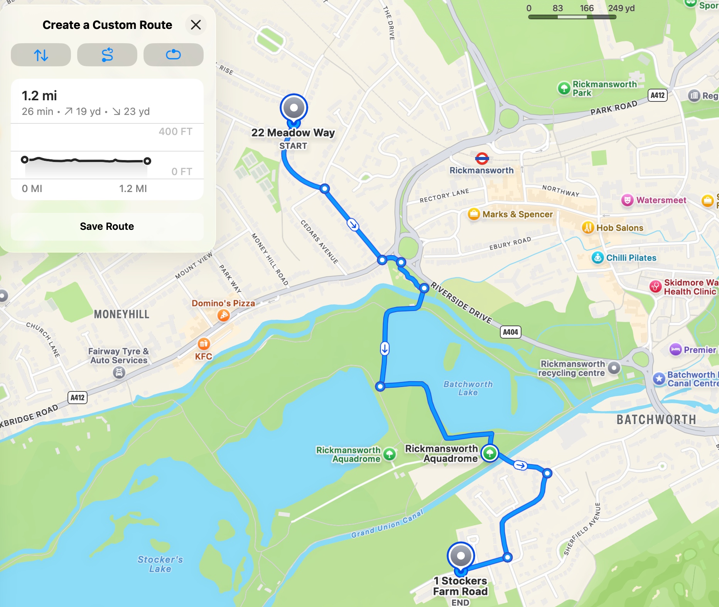Open the KFC map marker
Image resolution: width=719 pixels, height=607 pixels.
tap(204, 343)
